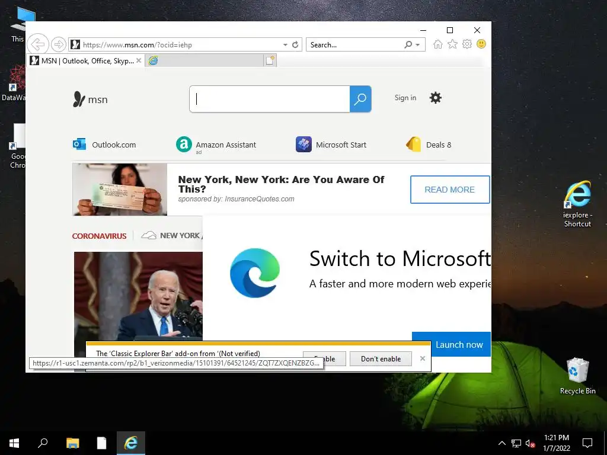Screen dimensions: 607x455
Task: Focus the MSN web search field
Action: [270, 99]
